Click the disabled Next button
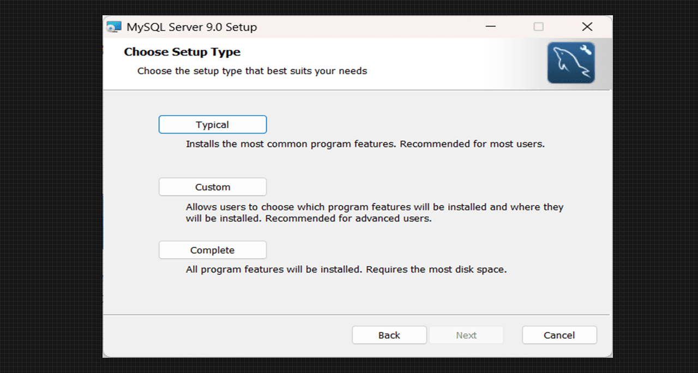This screenshot has width=698, height=373. point(466,335)
